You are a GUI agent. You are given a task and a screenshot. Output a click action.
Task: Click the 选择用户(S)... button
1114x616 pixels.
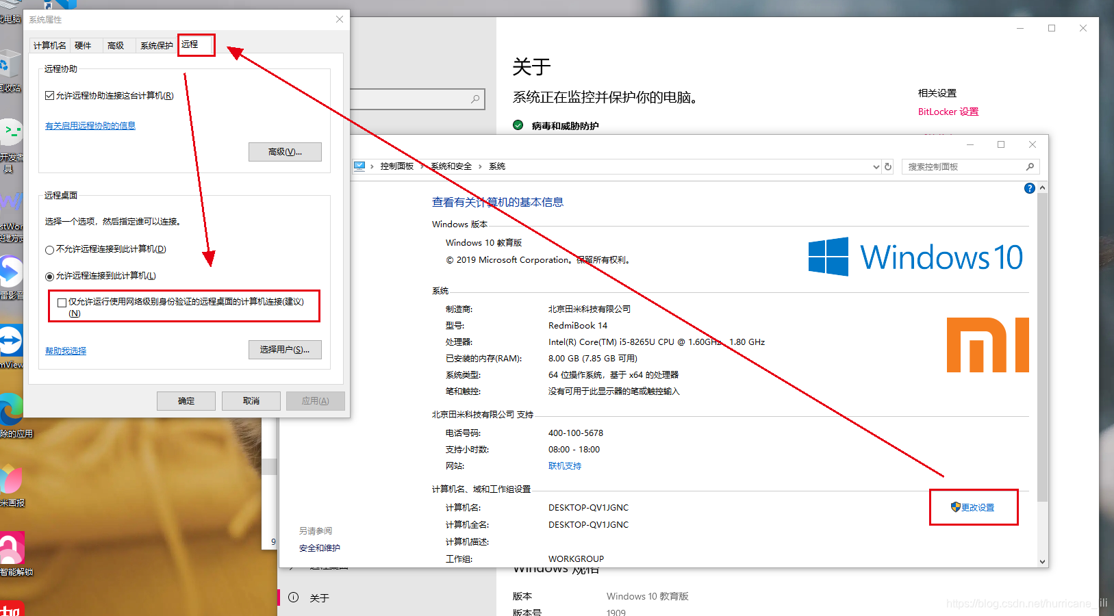pyautogui.click(x=285, y=350)
